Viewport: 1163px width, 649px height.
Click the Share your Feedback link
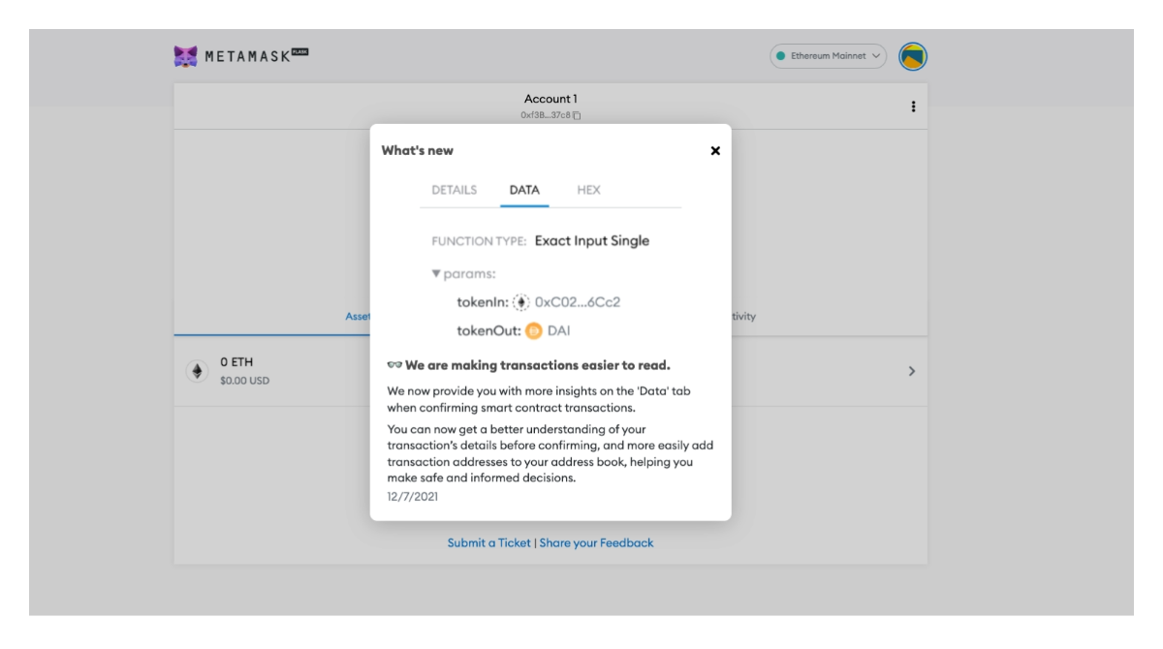click(x=596, y=543)
